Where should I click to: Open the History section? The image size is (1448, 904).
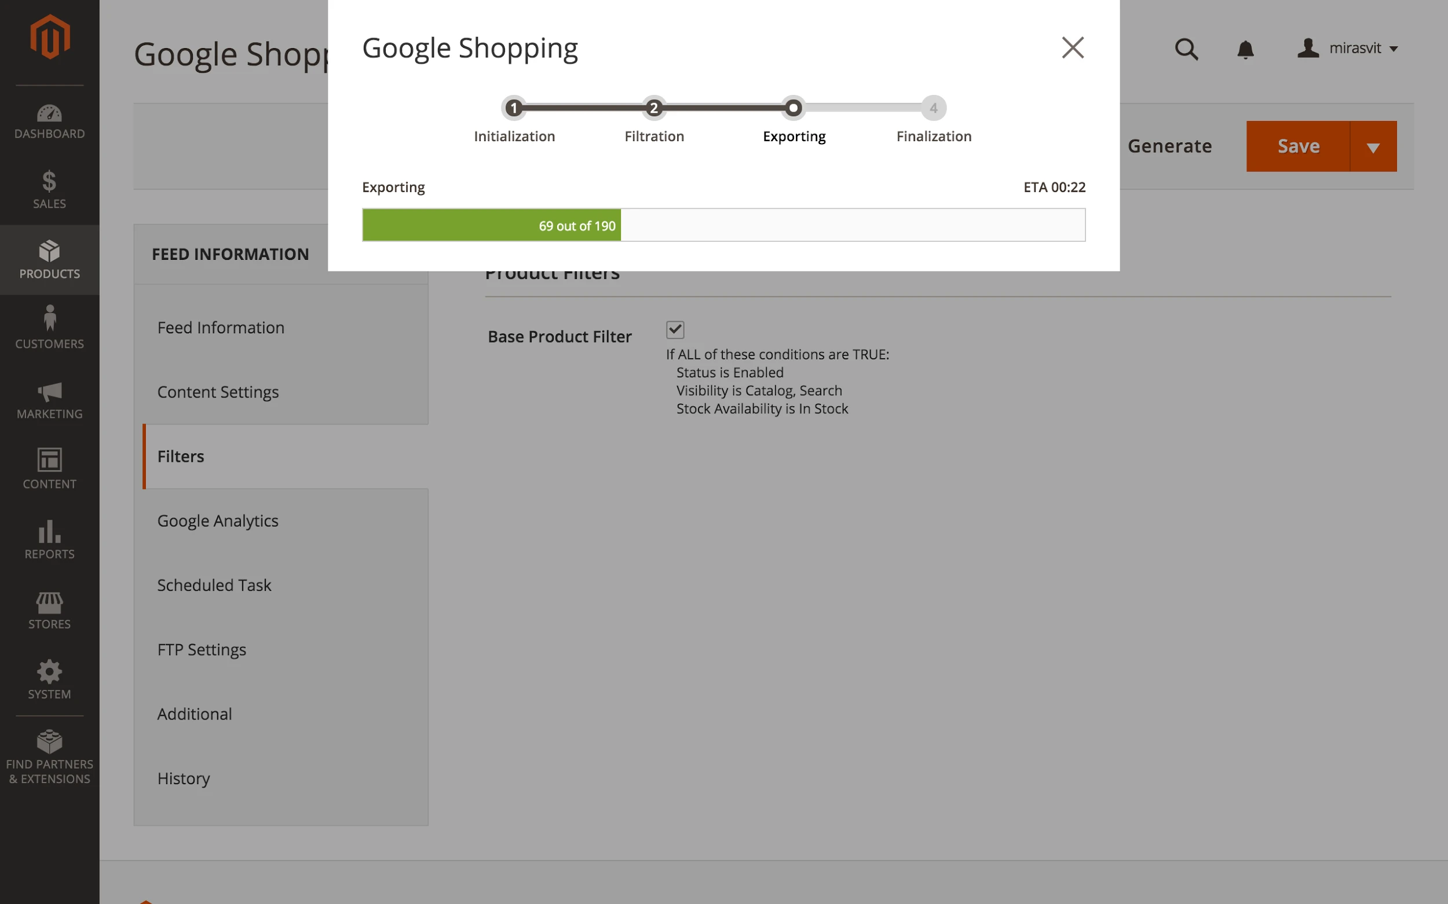coord(184,778)
